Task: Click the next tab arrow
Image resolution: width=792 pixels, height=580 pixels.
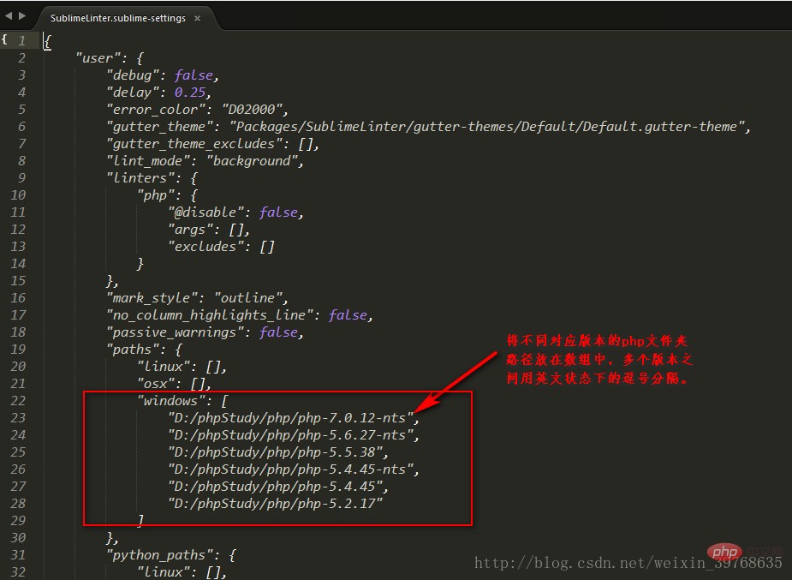Action: click(x=22, y=16)
